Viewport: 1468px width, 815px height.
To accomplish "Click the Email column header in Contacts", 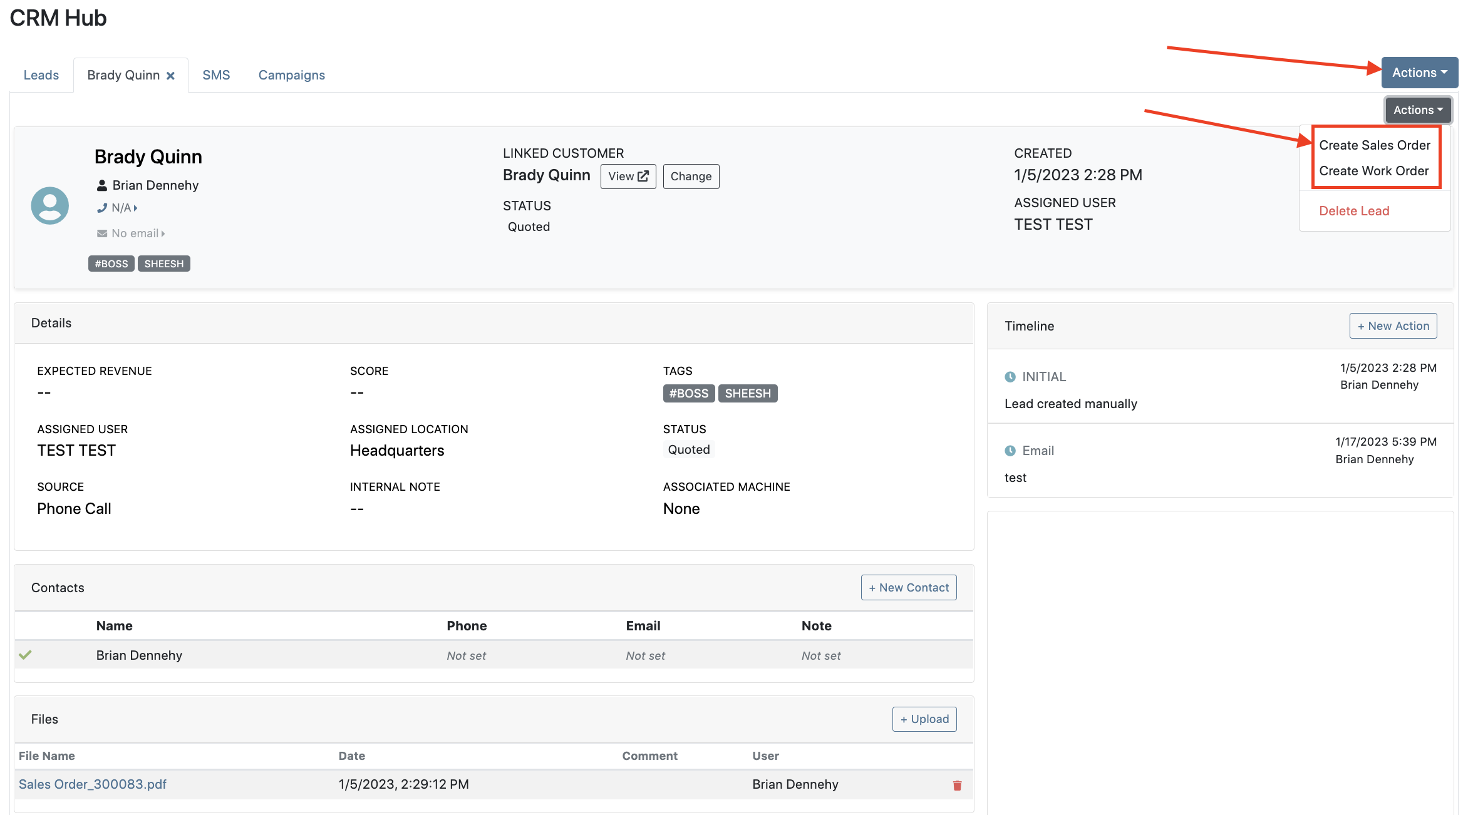I will pos(643,626).
